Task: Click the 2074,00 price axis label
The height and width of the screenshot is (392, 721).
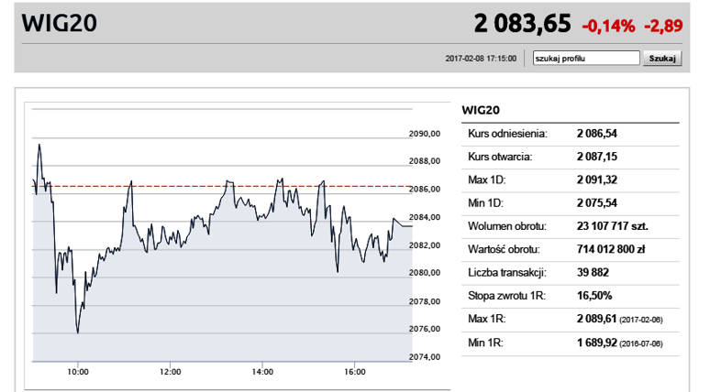Action: click(425, 356)
